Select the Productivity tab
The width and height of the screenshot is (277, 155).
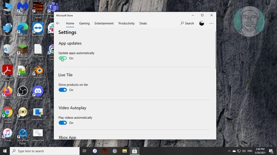click(126, 23)
